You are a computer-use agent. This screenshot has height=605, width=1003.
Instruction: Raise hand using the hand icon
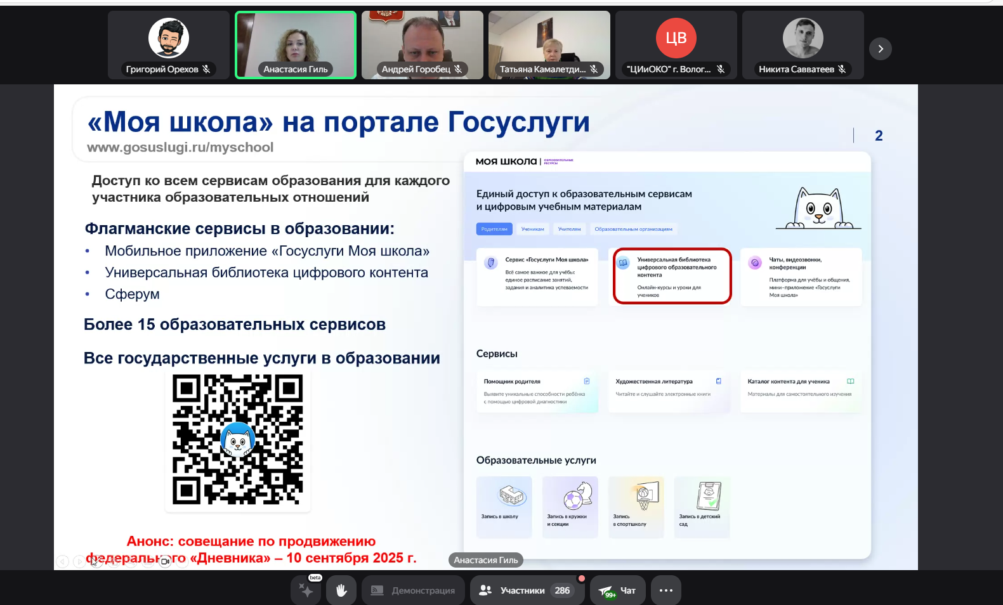tap(341, 590)
